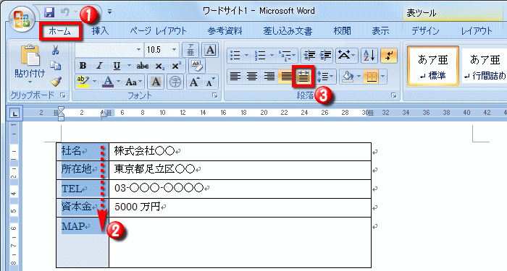Image resolution: width=507 pixels, height=271 pixels.
Task: Align text right
Action: pos(269,77)
